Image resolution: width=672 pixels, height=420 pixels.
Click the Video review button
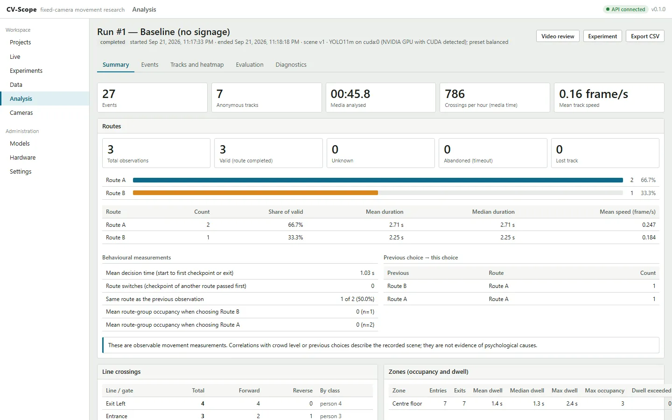[x=558, y=36]
